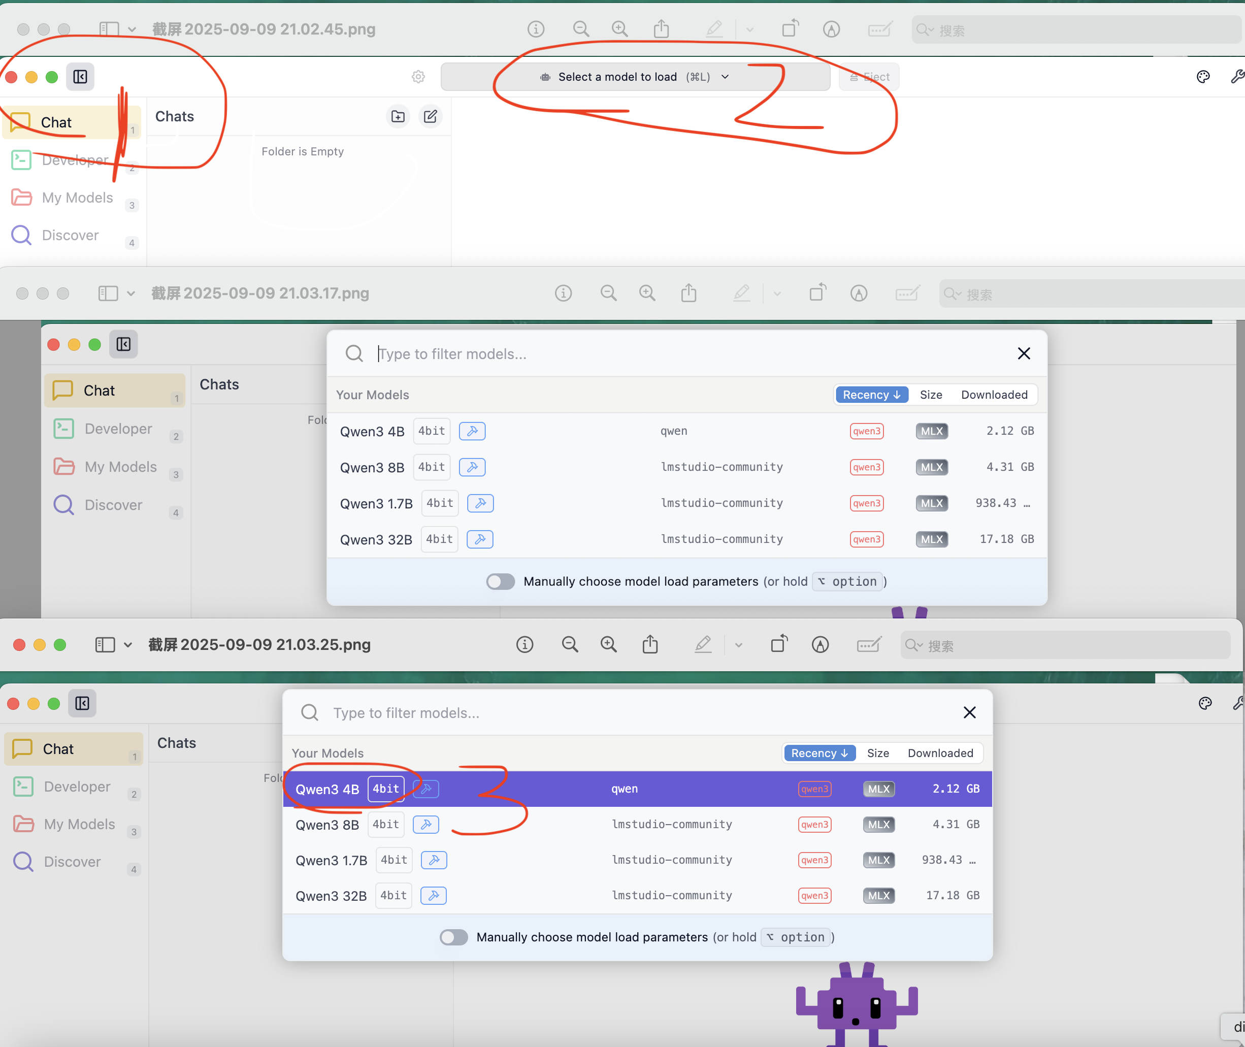Click palette appearance icon in top screenshot
Viewport: 1245px width, 1047px height.
tap(1203, 77)
